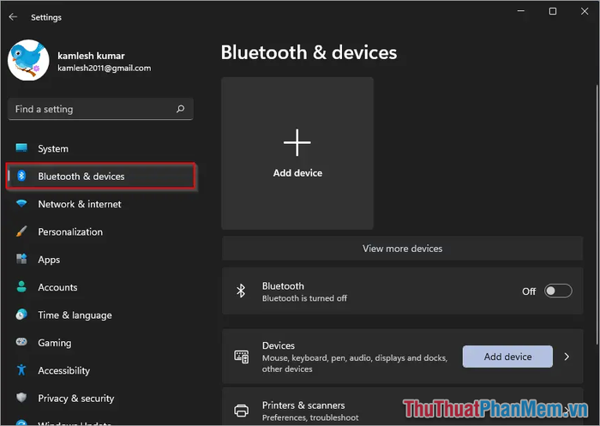Click the Personalization paintbrush icon

tap(21, 231)
